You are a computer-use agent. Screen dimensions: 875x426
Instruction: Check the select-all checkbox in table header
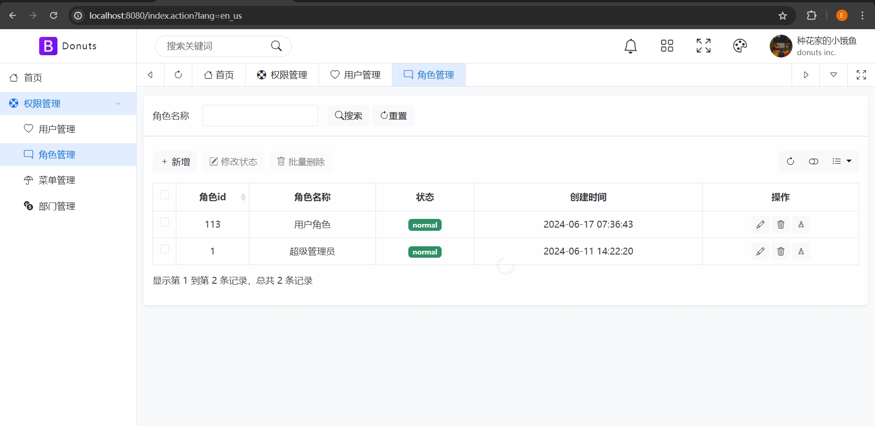pos(165,195)
